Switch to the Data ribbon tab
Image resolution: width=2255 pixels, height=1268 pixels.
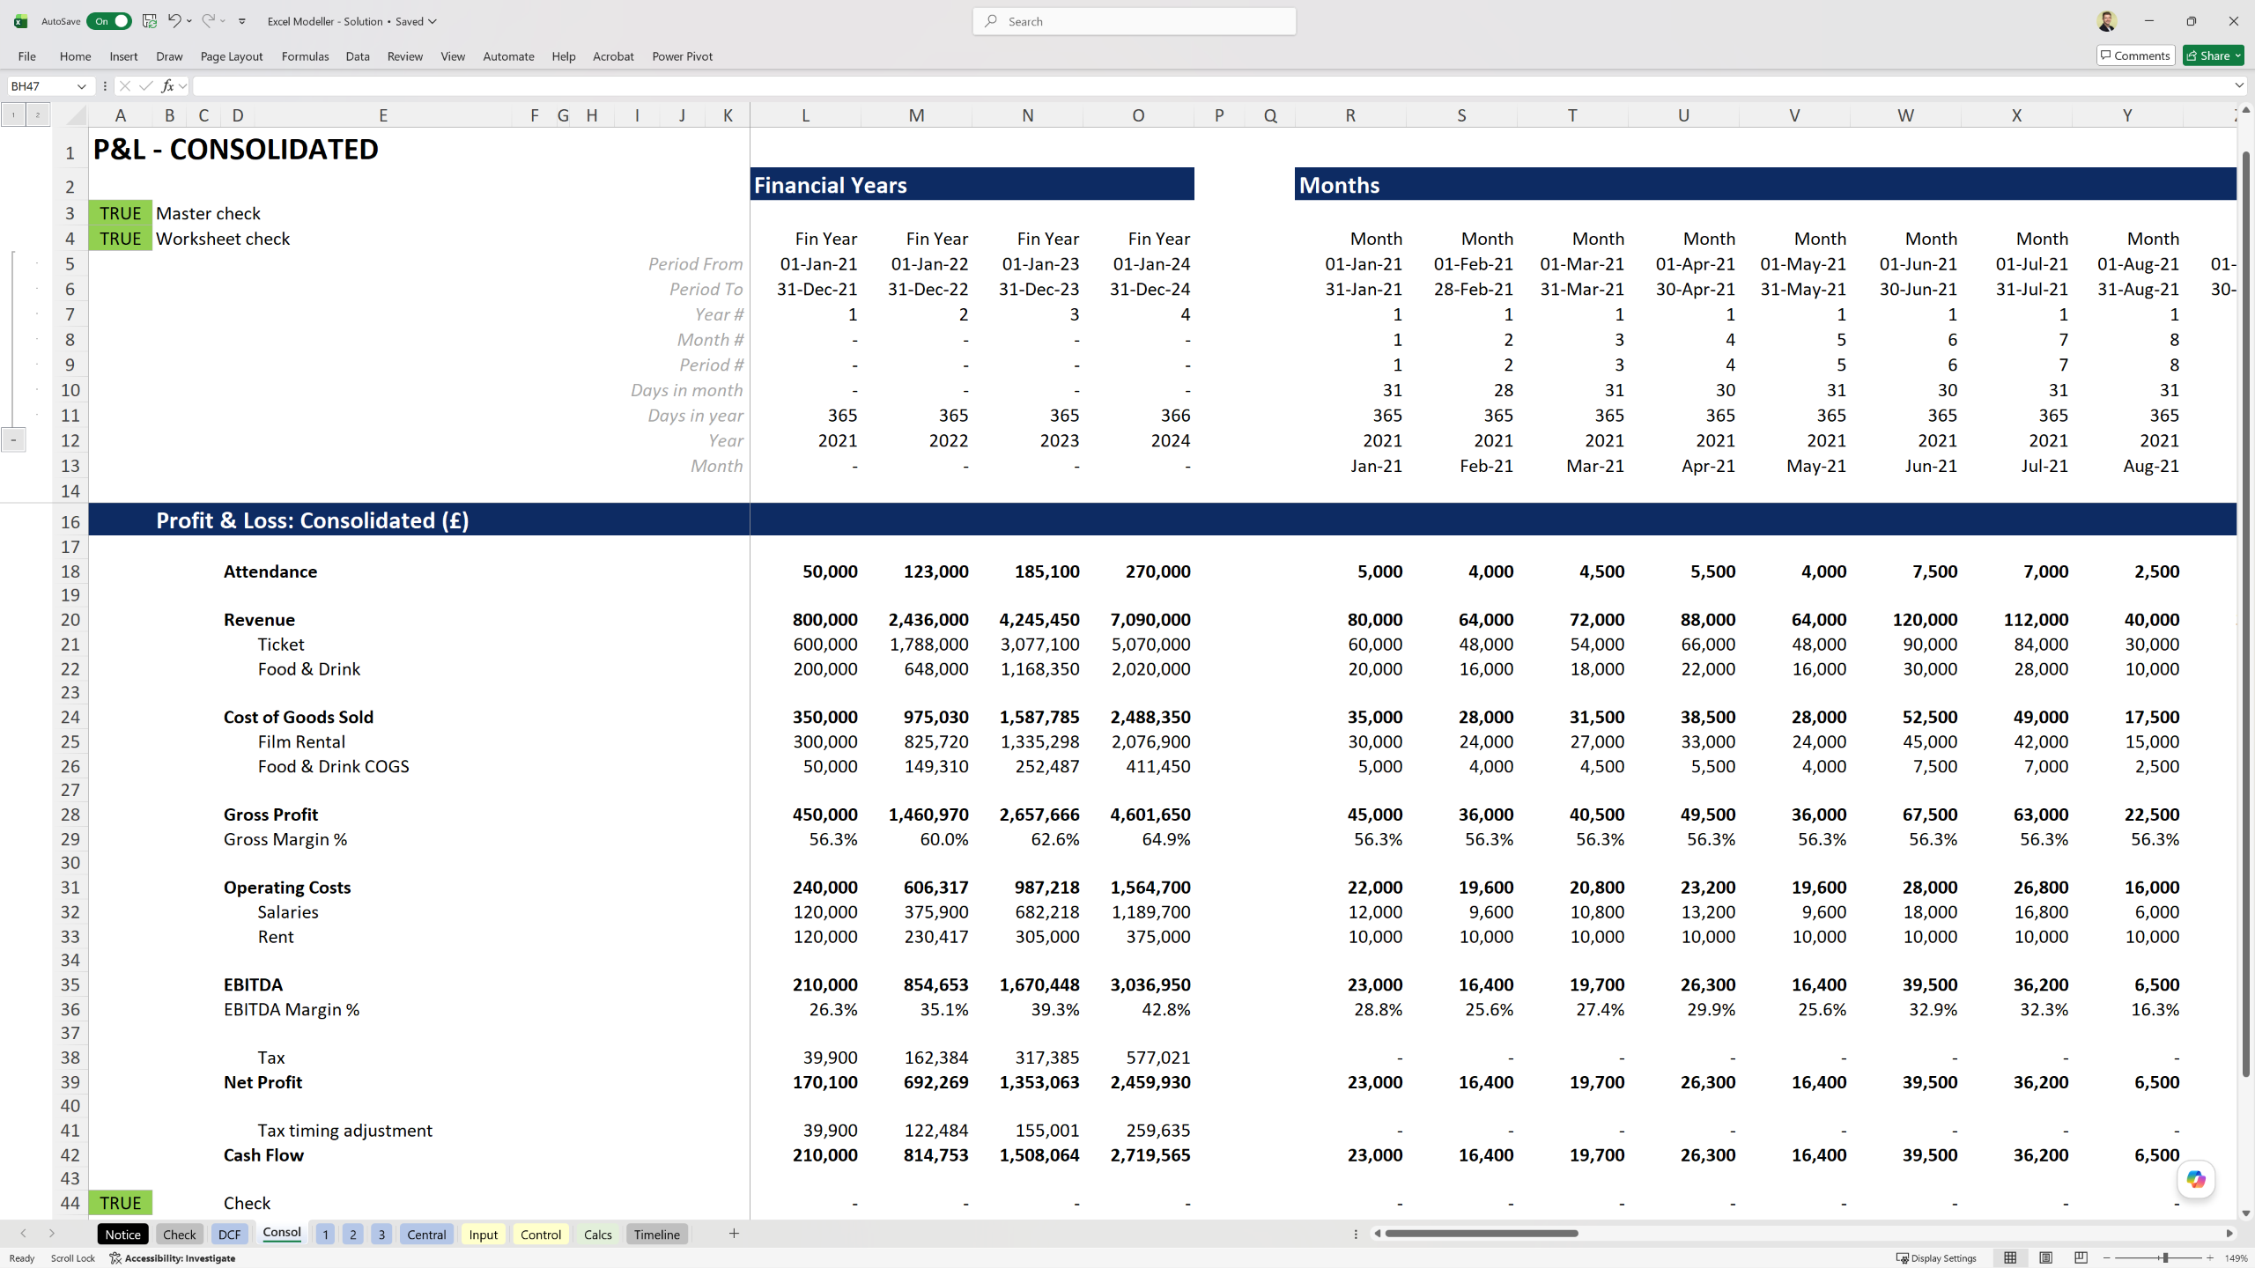tap(358, 56)
